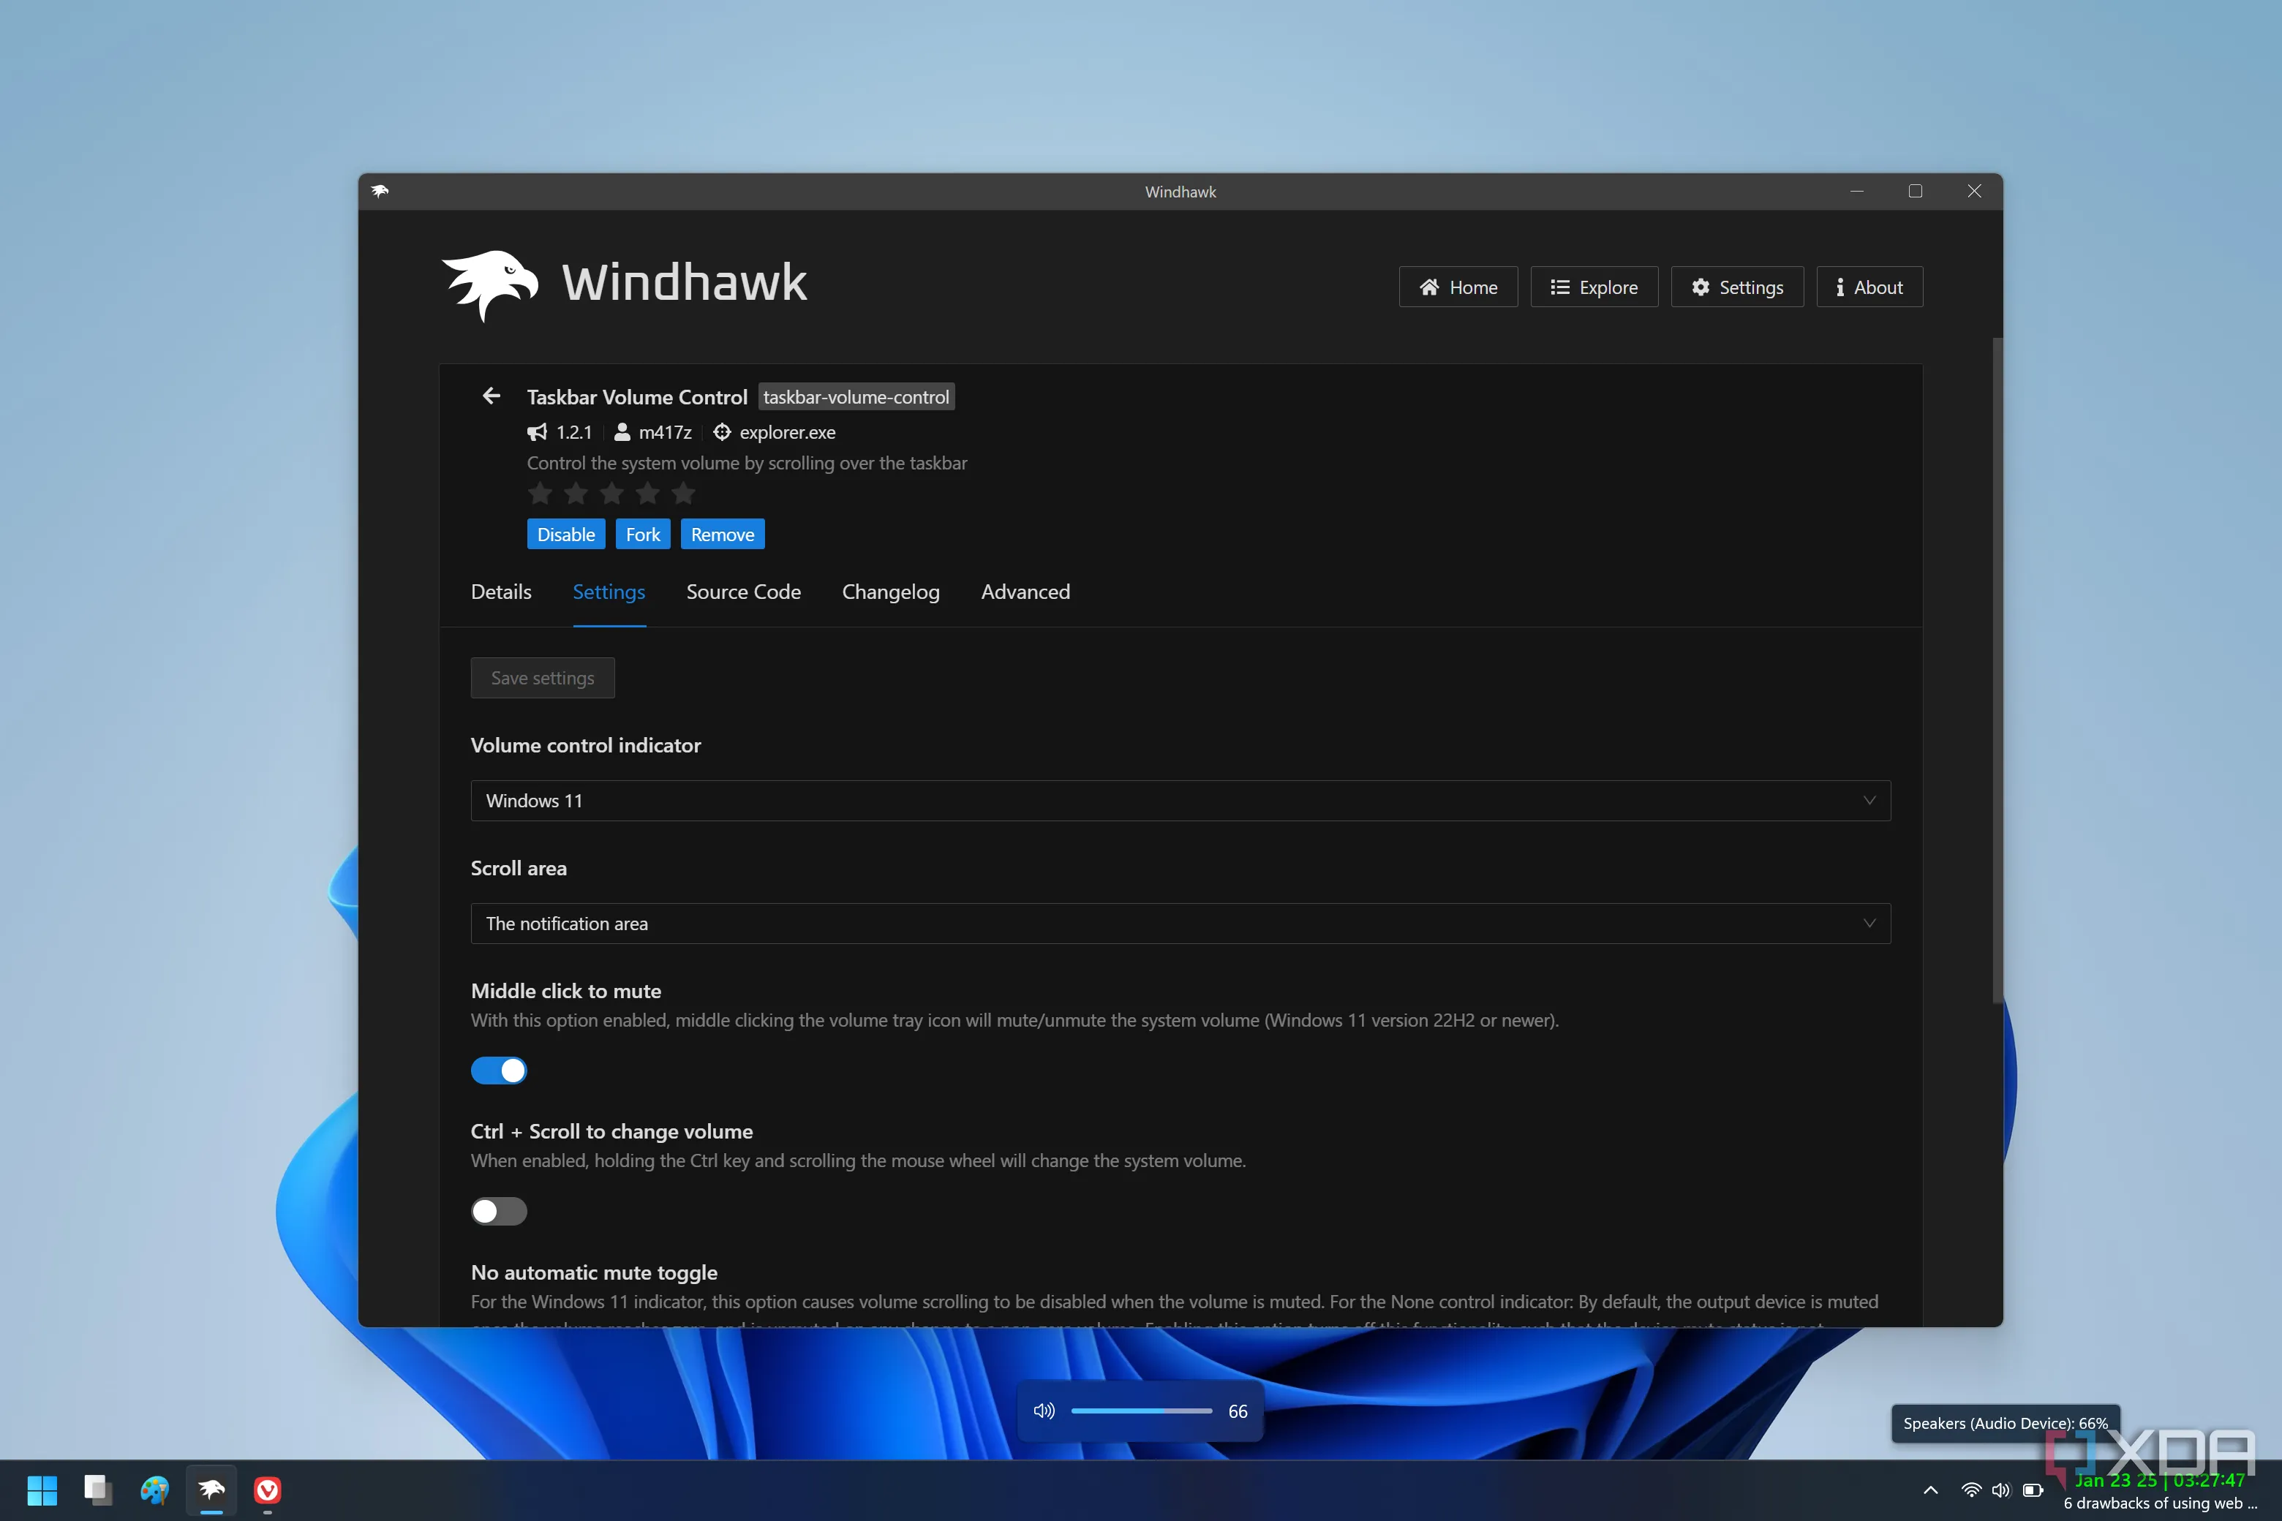
Task: Open Windhawk's Settings via the gear icon
Action: (x=1702, y=286)
